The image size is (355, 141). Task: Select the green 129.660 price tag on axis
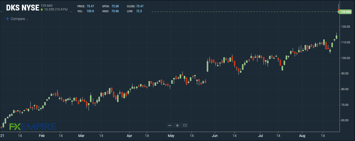(x=345, y=12)
